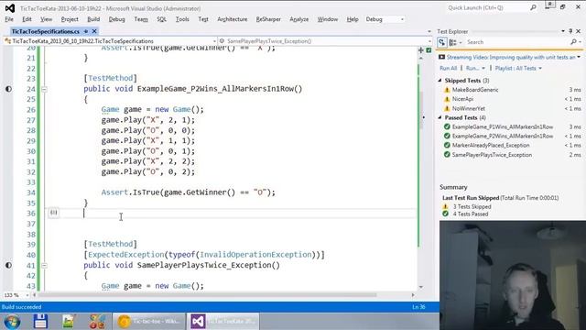Open the Test menu

point(203,19)
